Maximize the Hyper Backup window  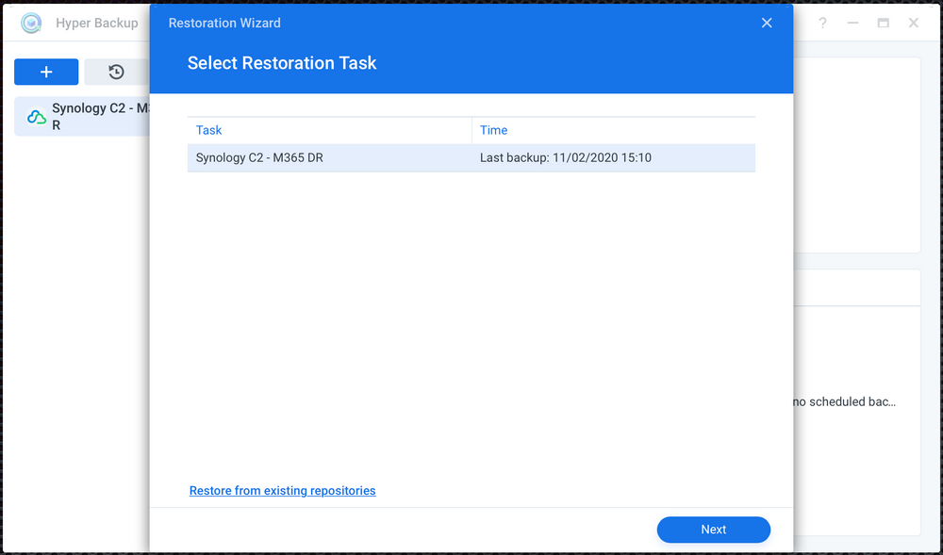tap(883, 23)
